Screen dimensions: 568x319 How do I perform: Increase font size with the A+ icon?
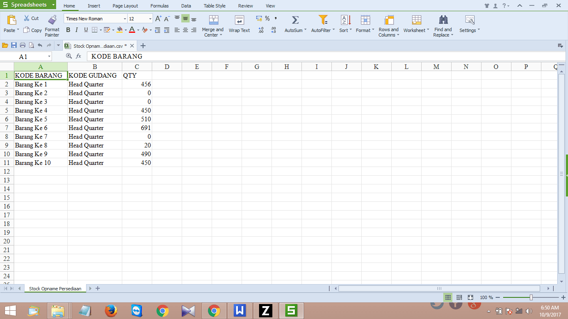click(x=158, y=19)
